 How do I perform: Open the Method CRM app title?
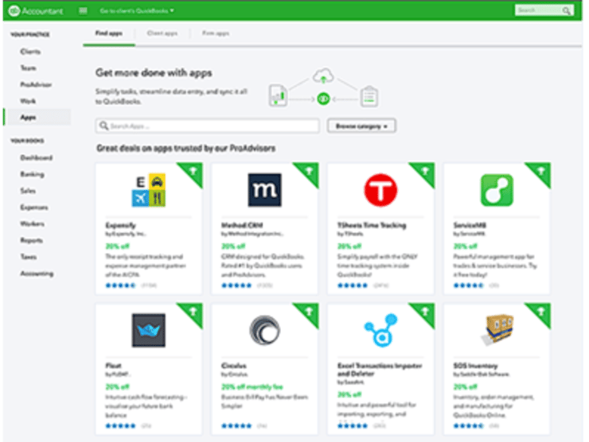(242, 225)
